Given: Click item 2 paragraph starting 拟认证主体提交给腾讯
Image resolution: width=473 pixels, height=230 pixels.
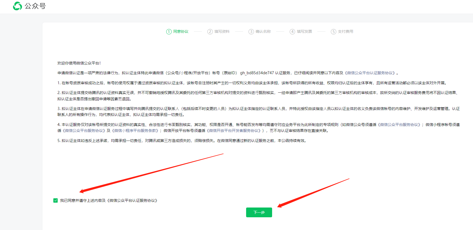Looking at the screenshot, I should 259,96.
